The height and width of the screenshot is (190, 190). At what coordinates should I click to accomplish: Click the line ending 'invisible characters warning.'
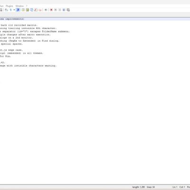coord(28,66)
